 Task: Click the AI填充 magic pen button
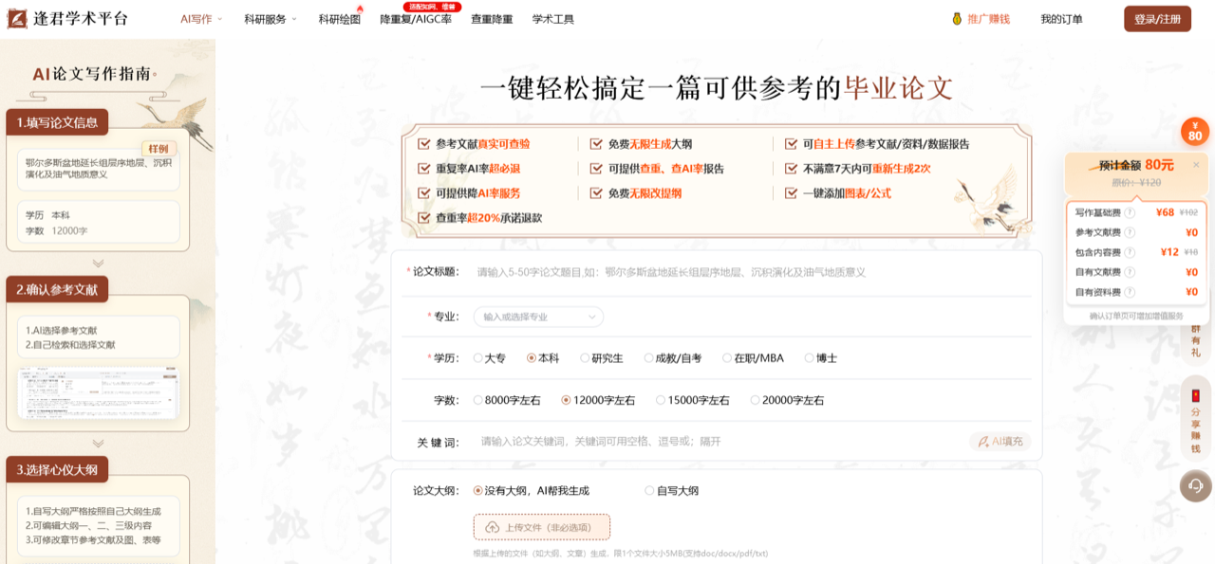1000,442
